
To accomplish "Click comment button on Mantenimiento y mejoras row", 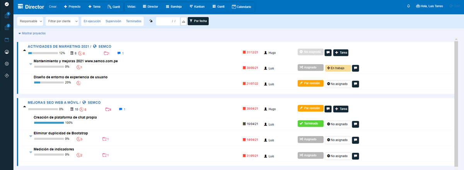I will click(356, 68).
